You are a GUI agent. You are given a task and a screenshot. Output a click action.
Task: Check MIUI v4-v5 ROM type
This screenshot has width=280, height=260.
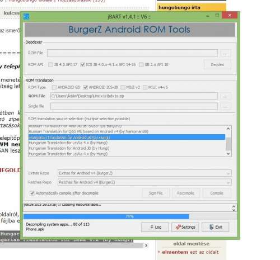tap(145, 87)
